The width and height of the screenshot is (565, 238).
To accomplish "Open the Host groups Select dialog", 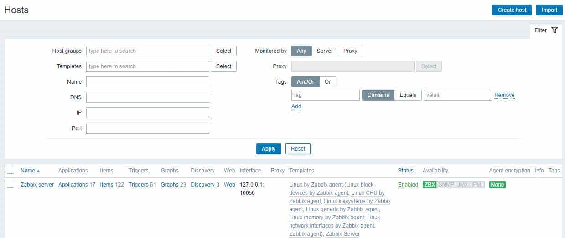I will [x=223, y=51].
